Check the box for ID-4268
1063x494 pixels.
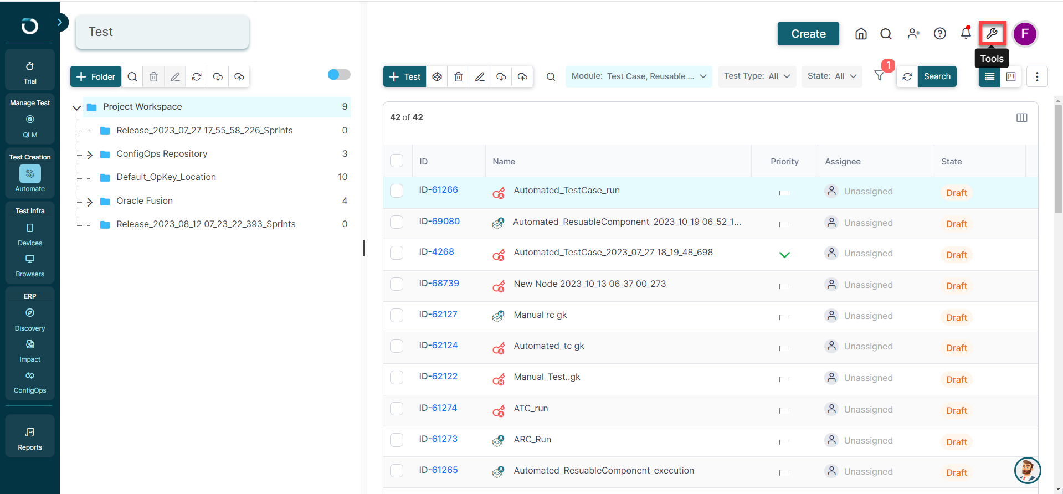pyautogui.click(x=397, y=253)
